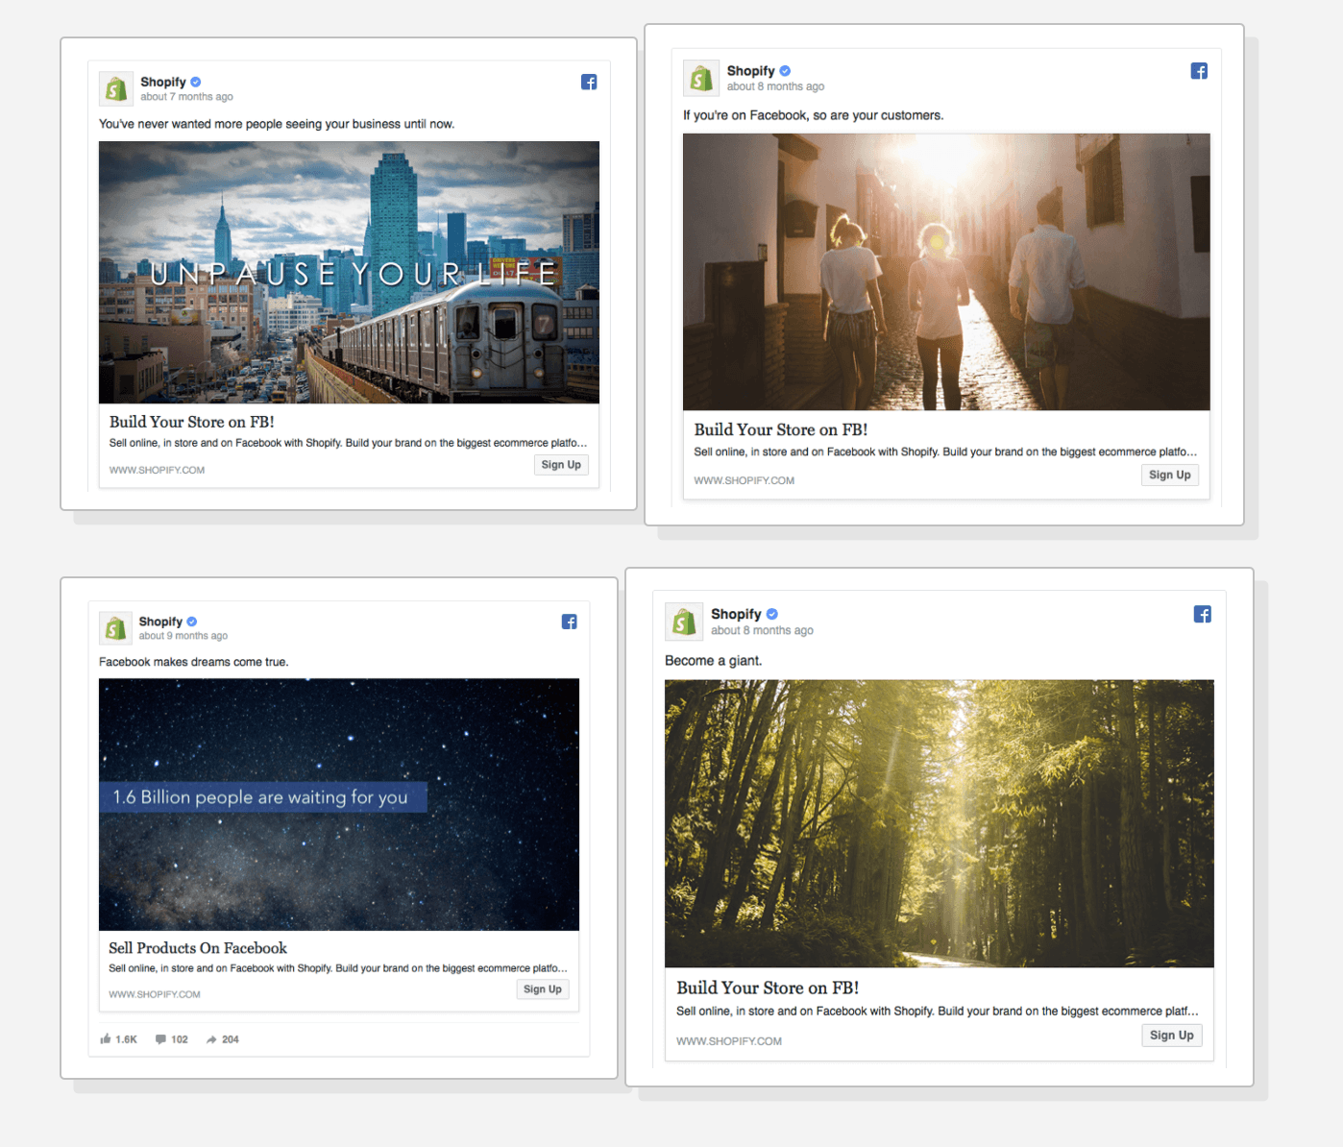Click Shopify logo avatar on the forest ad

[x=684, y=622]
